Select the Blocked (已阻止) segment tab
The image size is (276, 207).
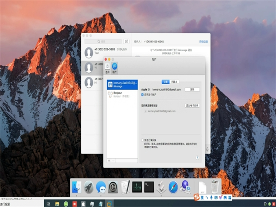coord(175,81)
